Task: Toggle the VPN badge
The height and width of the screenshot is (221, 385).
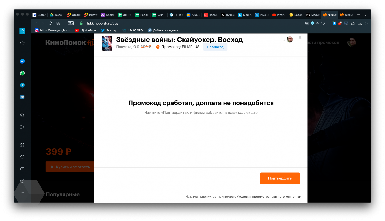Action: point(71,23)
